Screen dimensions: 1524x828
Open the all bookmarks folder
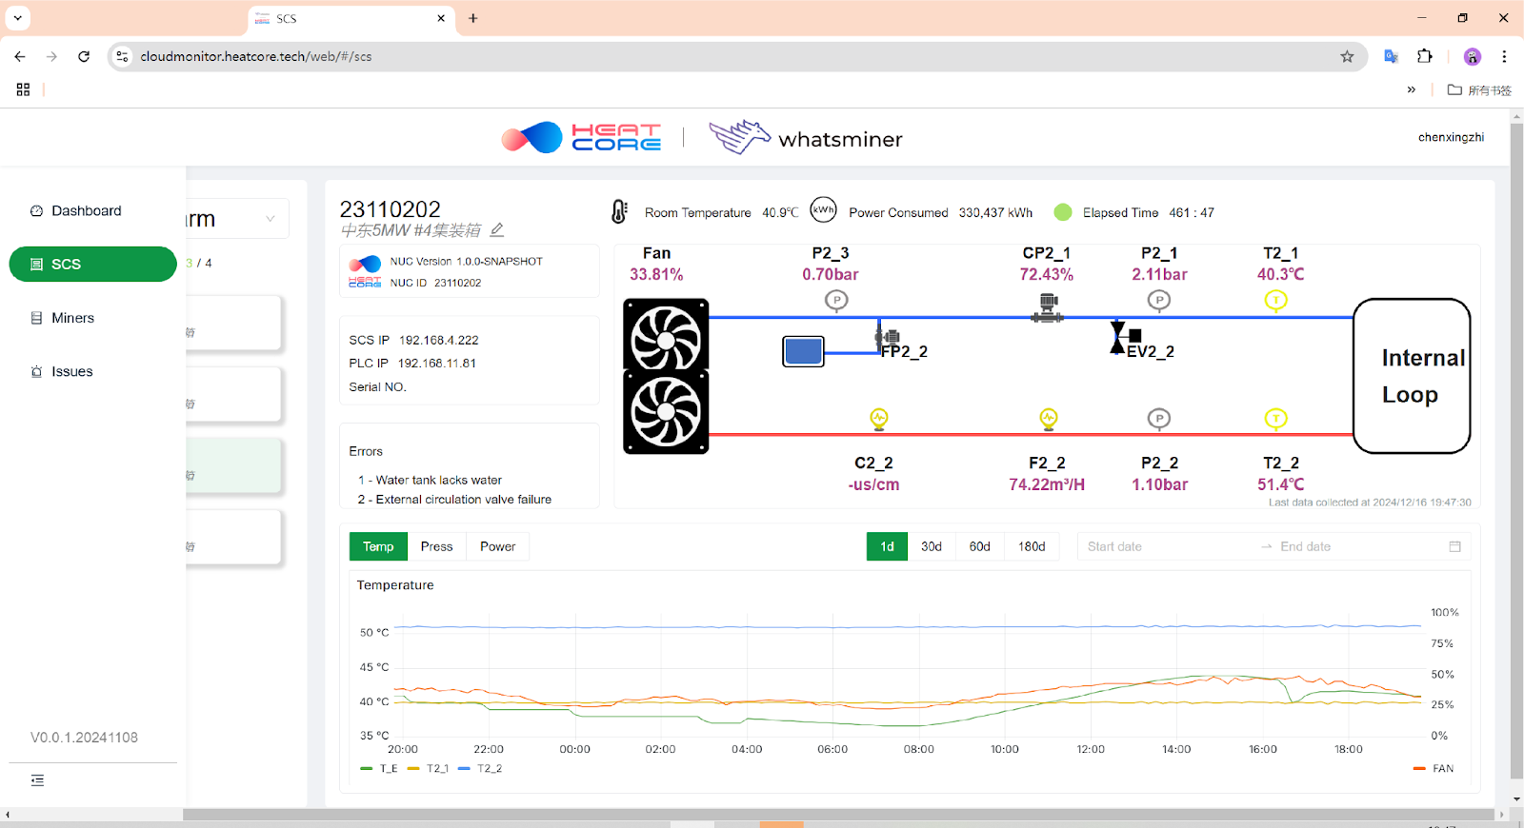coord(1479,90)
